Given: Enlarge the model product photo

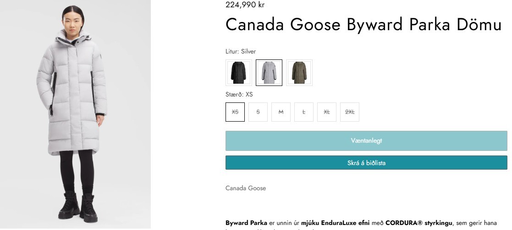Looking at the screenshot, I should pos(75,114).
